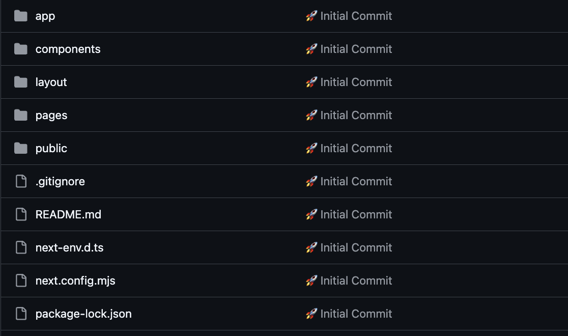This screenshot has width=568, height=336.
Task: Open the app folder
Action: coord(45,16)
